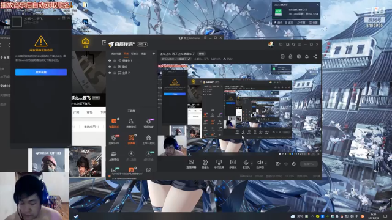Open the AD tool in the bottom toolbox row
The image size is (392, 220).
click(x=148, y=170)
